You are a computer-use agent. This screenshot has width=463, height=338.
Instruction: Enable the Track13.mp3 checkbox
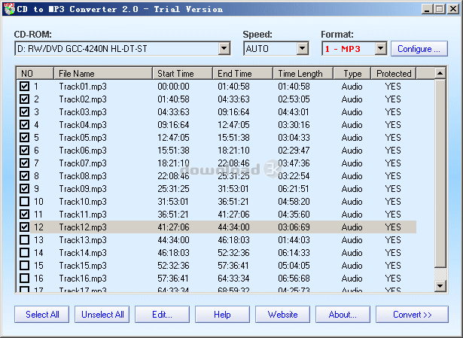point(25,240)
